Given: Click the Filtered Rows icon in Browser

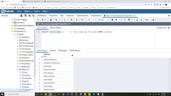Looking at the screenshot, I should tap(29, 15).
